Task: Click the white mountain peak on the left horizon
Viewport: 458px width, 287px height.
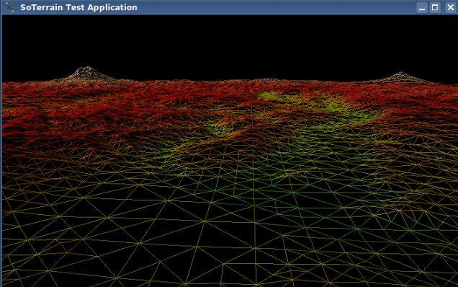Action: point(87,73)
